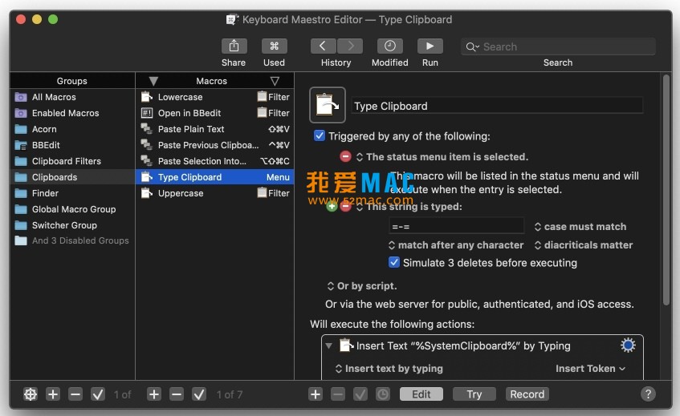Click the Type Clipboard macro icon well
The width and height of the screenshot is (680, 416).
pyautogui.click(x=328, y=105)
